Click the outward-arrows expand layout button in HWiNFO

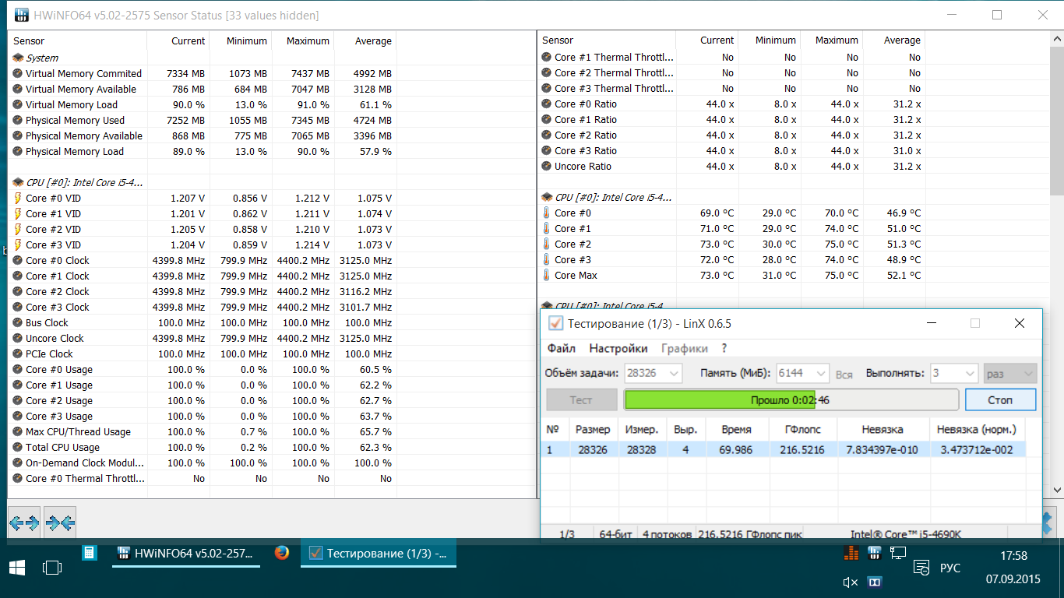point(23,522)
